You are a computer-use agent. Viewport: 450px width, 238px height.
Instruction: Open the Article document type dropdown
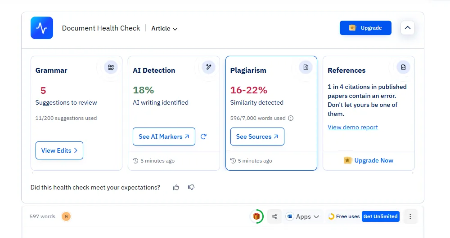164,28
